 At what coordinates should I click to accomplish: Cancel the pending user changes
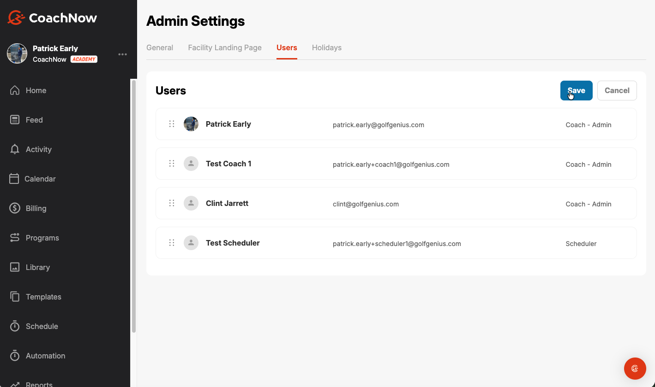point(617,90)
